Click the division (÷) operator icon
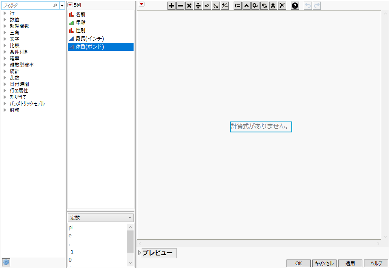This screenshot has width=389, height=268. coord(198,6)
